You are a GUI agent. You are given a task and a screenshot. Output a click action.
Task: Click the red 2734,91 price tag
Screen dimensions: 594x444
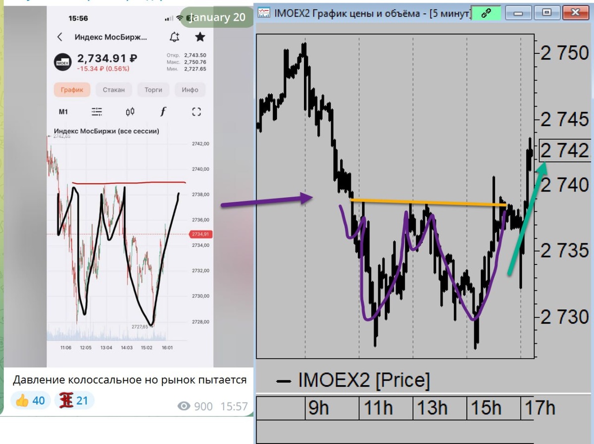click(x=201, y=234)
